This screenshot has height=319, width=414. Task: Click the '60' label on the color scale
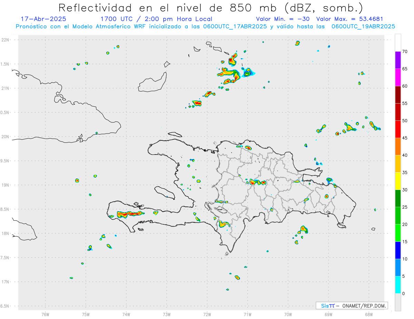405,86
